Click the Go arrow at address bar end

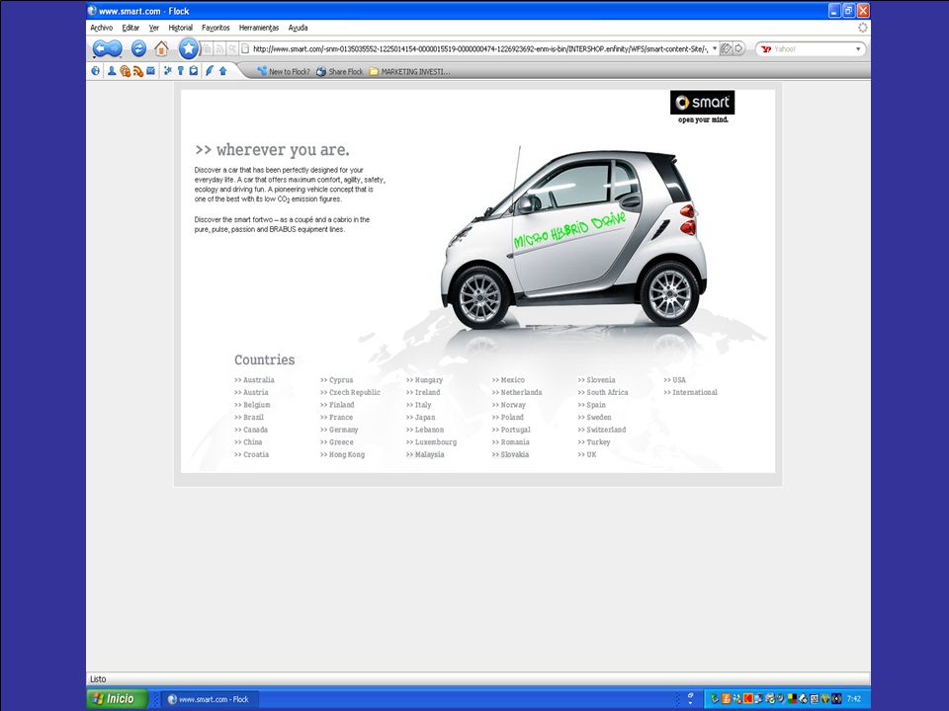tap(739, 48)
